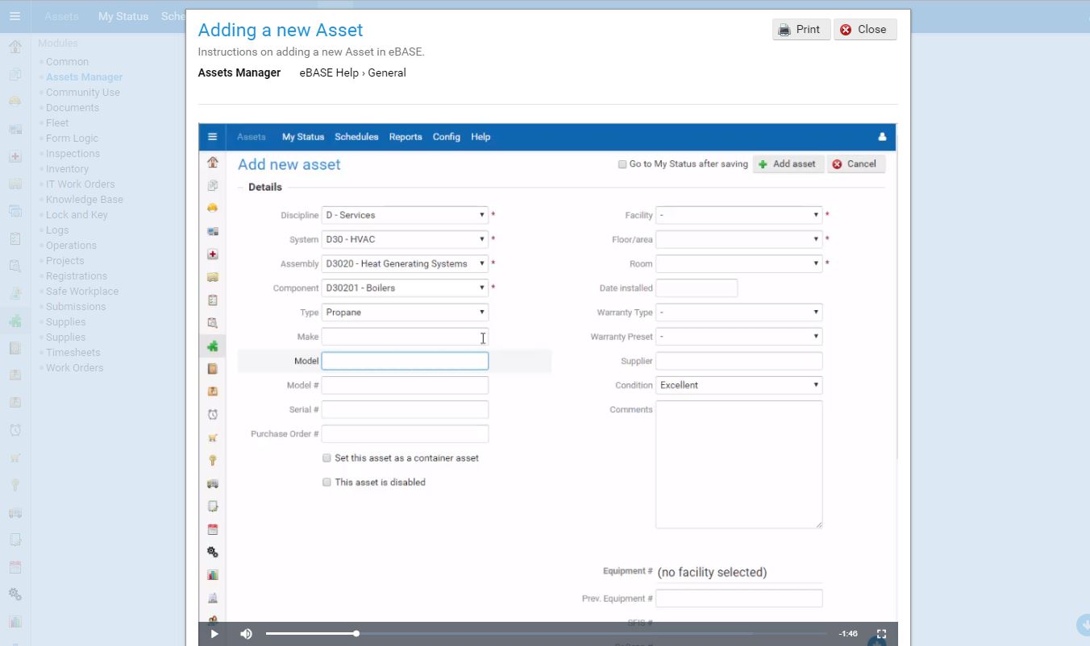Click the checklist clipboard icon in video sidebar

pos(212,300)
